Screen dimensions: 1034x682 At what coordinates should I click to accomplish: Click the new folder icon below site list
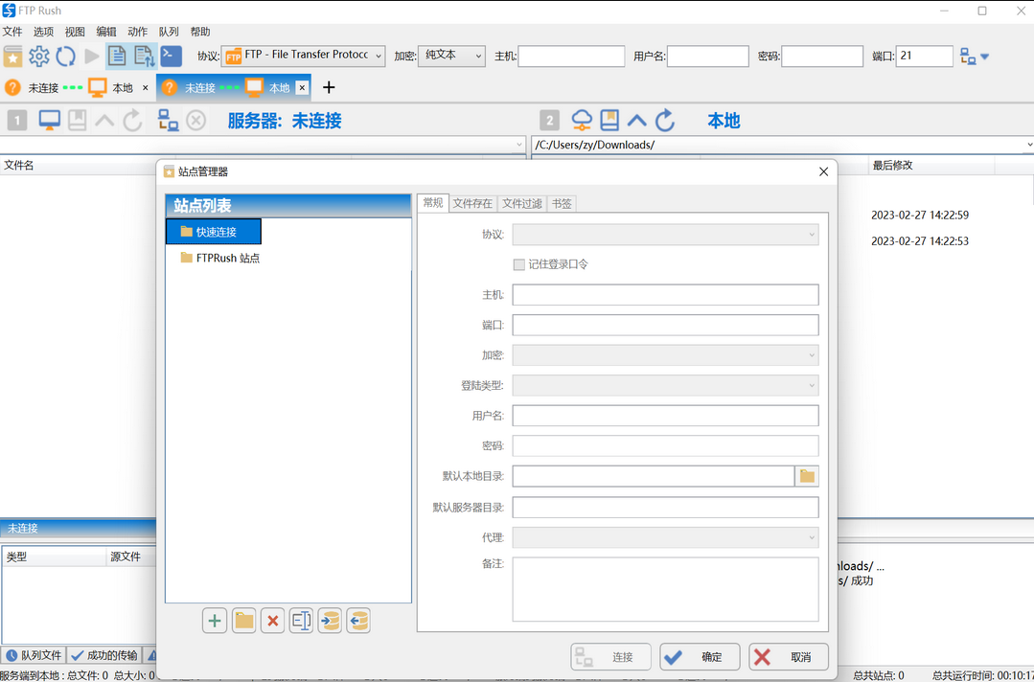click(244, 621)
